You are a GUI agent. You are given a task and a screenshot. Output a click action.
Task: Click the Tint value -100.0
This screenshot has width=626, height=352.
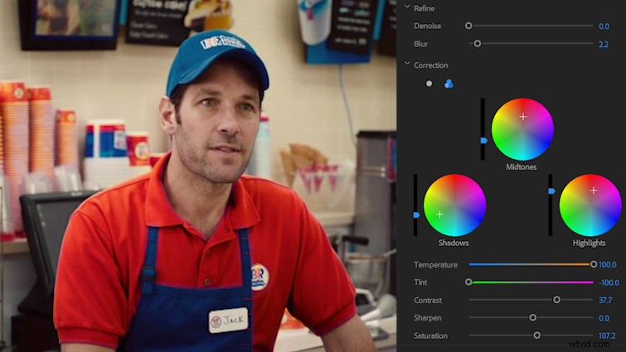pyautogui.click(x=609, y=282)
